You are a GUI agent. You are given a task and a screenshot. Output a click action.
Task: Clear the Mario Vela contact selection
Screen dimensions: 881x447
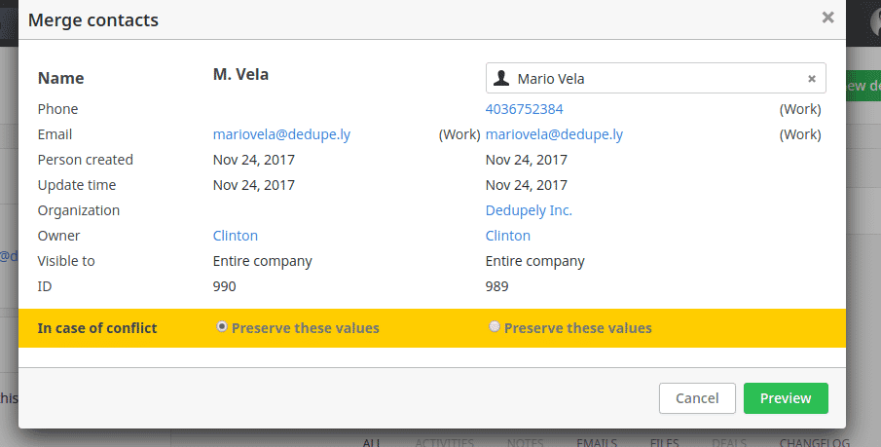pos(811,79)
